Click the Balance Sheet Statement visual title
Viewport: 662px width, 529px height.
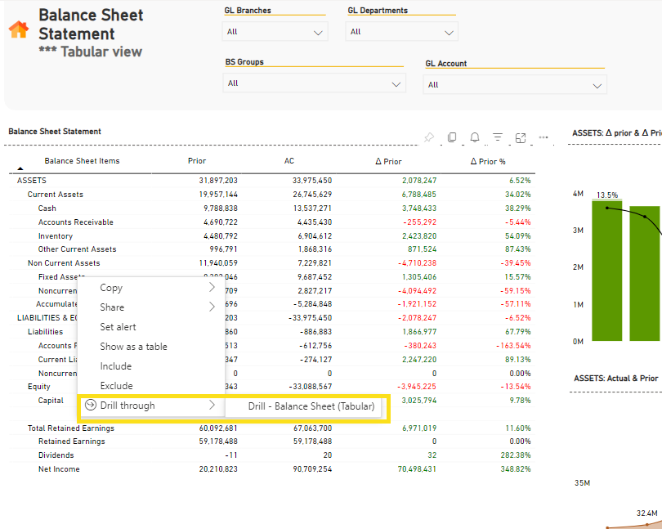tap(55, 132)
